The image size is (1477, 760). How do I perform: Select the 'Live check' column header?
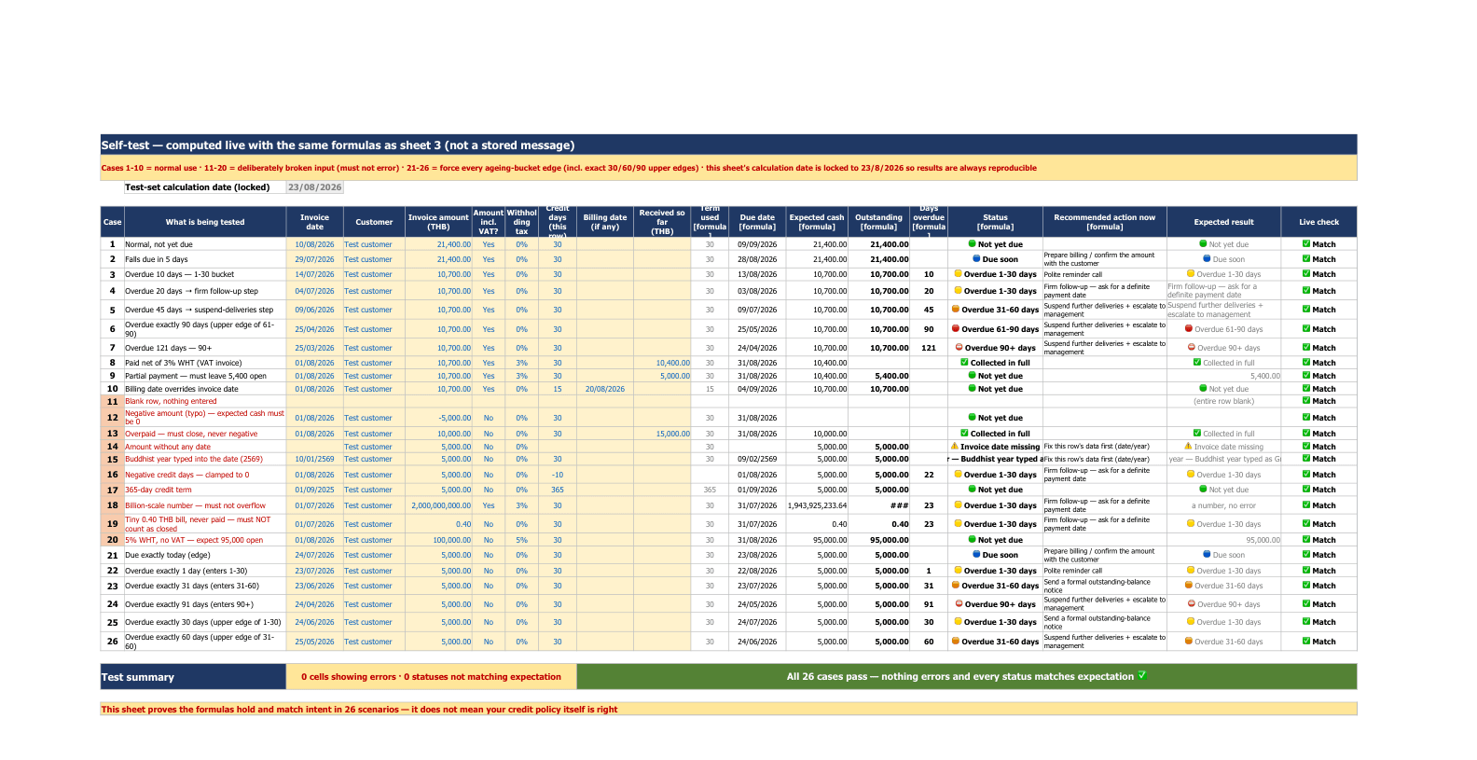(1318, 222)
